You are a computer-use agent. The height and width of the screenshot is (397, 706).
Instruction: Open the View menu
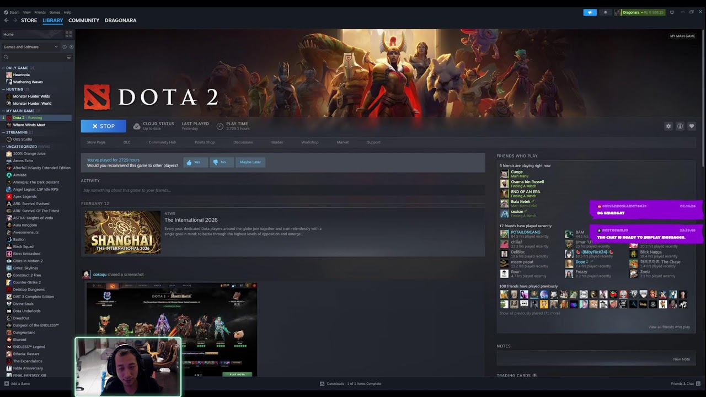26,12
